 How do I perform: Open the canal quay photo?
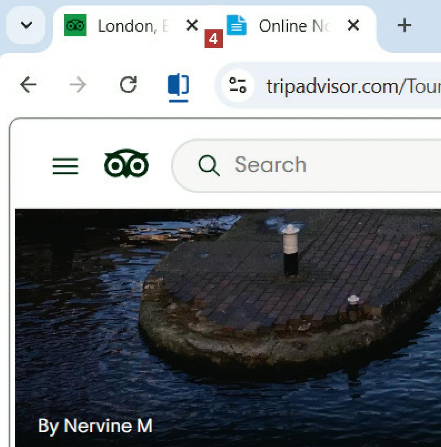pyautogui.click(x=228, y=327)
